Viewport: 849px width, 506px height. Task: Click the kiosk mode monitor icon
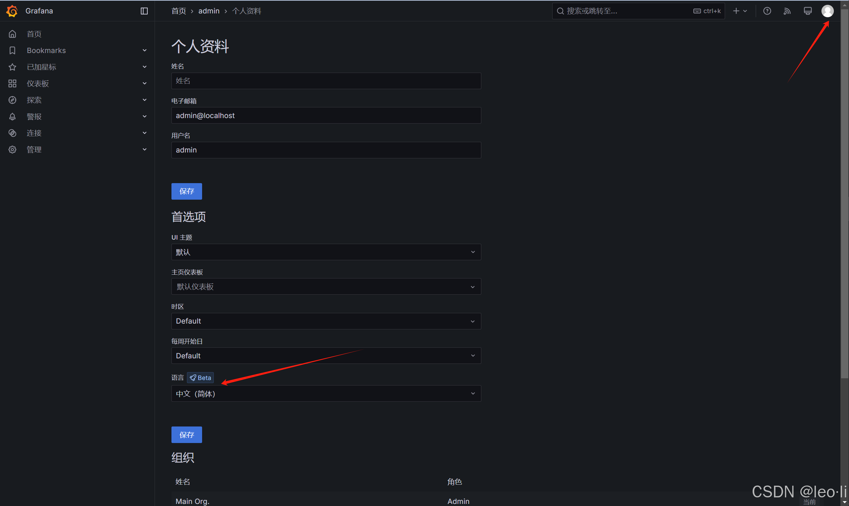(808, 11)
